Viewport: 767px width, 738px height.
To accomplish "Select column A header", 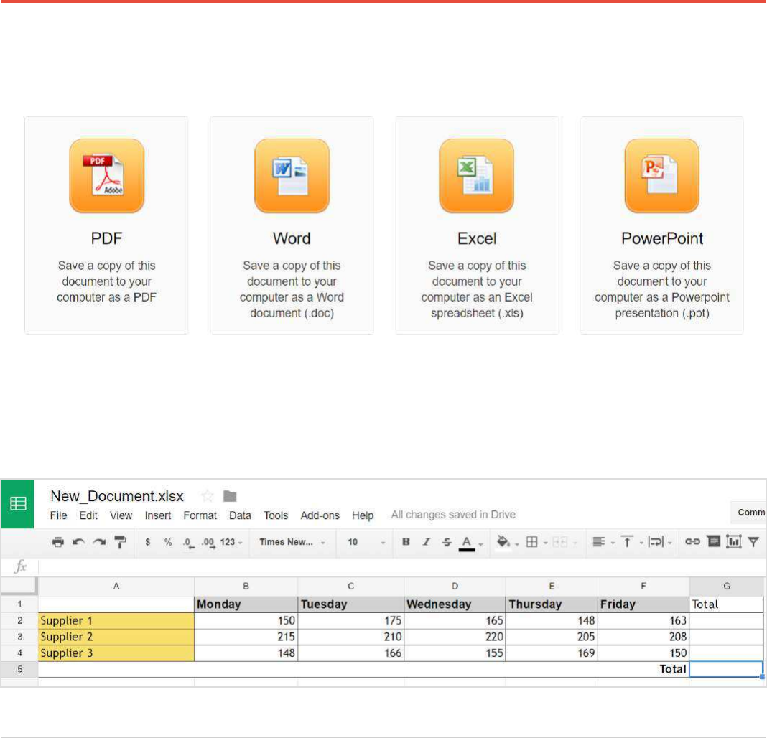I will click(116, 586).
